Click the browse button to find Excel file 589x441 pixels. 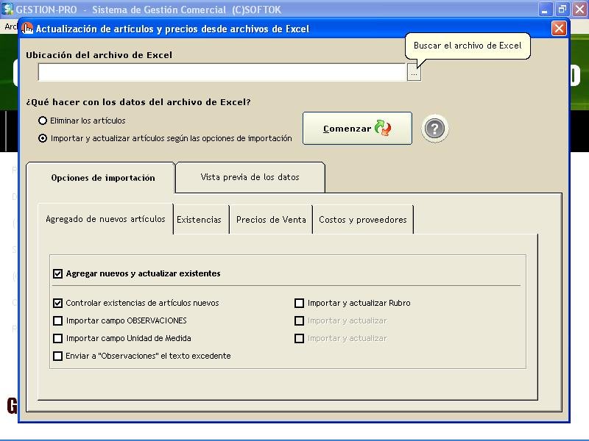414,73
